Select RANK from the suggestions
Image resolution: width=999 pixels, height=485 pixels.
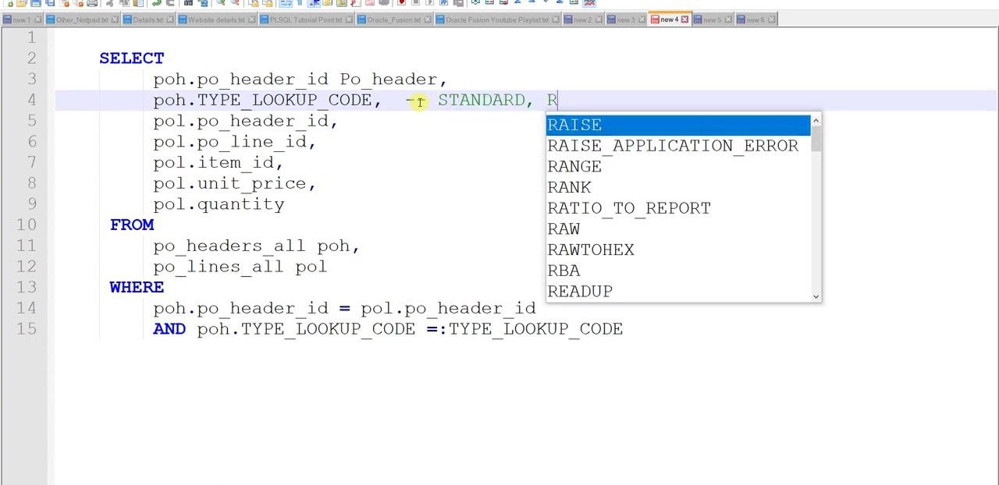click(678, 187)
